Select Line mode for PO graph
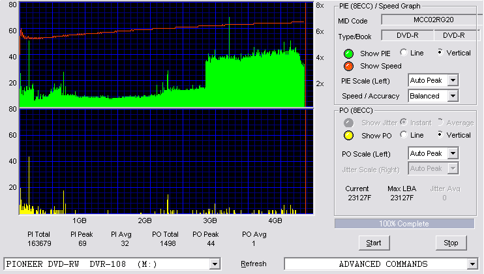Viewport: 484px width, 274px height. point(403,134)
